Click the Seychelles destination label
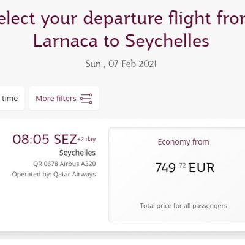245x245 pixels. 77,153
